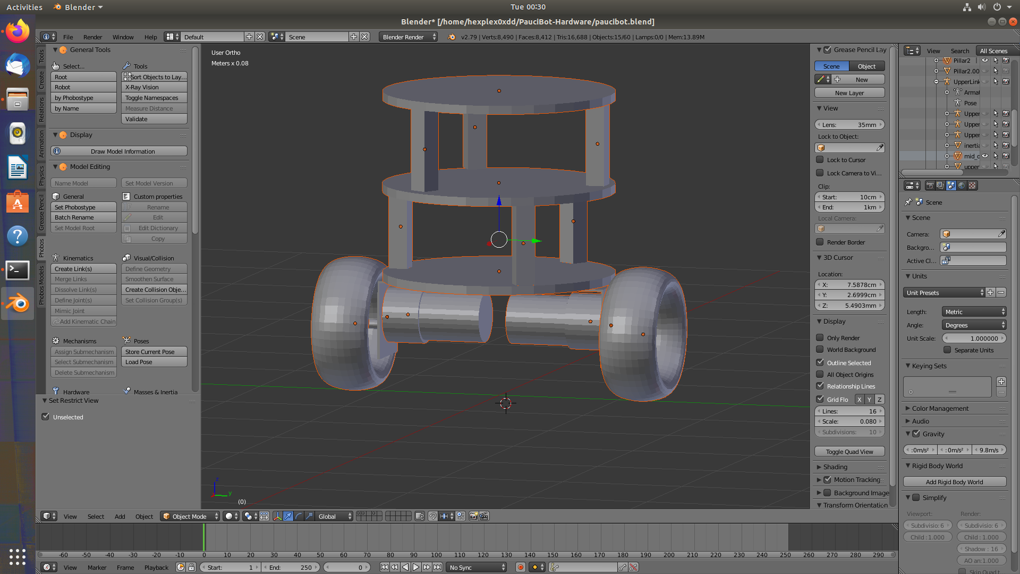The width and height of the screenshot is (1020, 574).
Task: Disable the Outline Selected checkbox
Action: pos(820,362)
